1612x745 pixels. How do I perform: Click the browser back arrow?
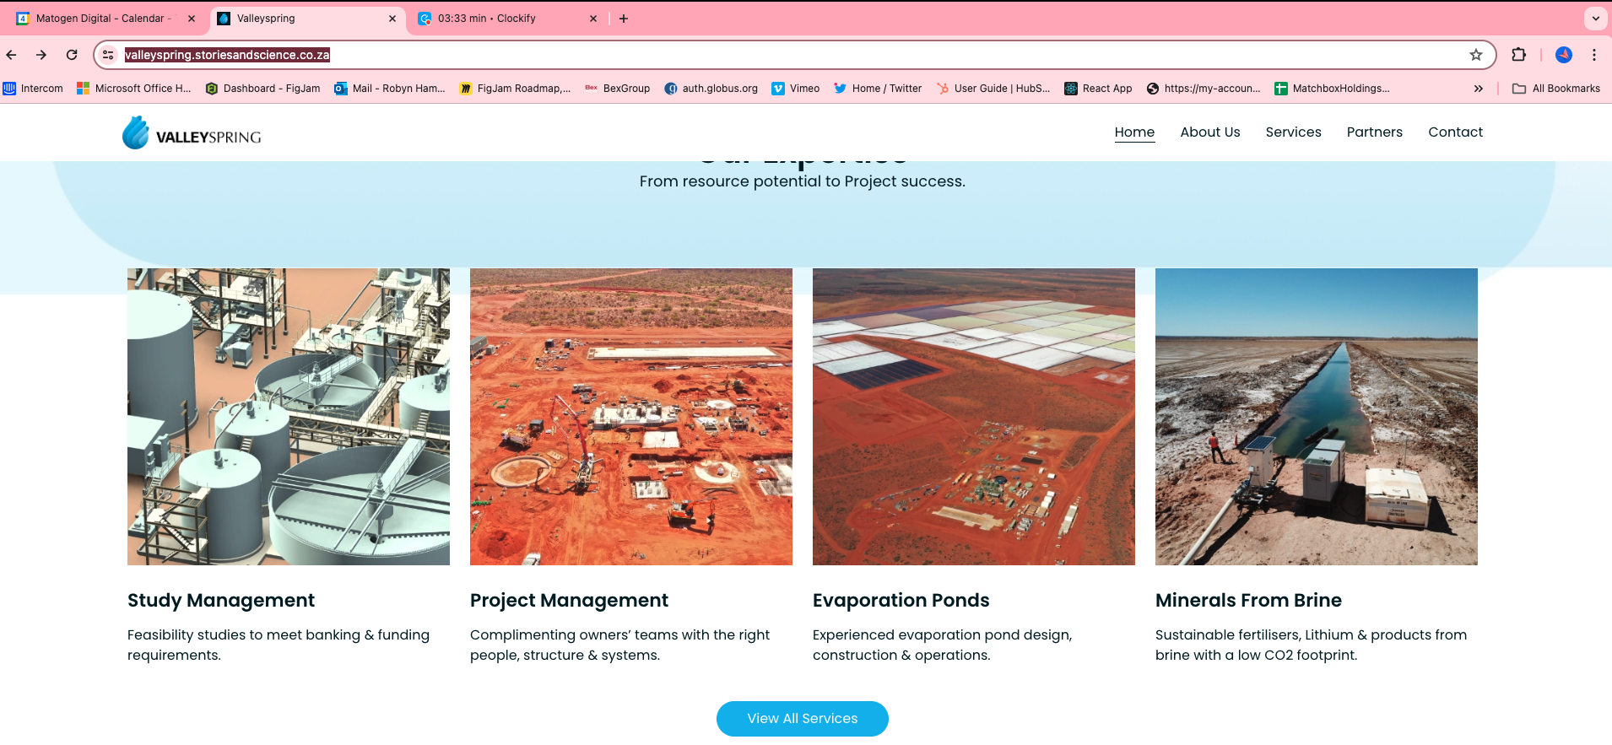(x=12, y=55)
